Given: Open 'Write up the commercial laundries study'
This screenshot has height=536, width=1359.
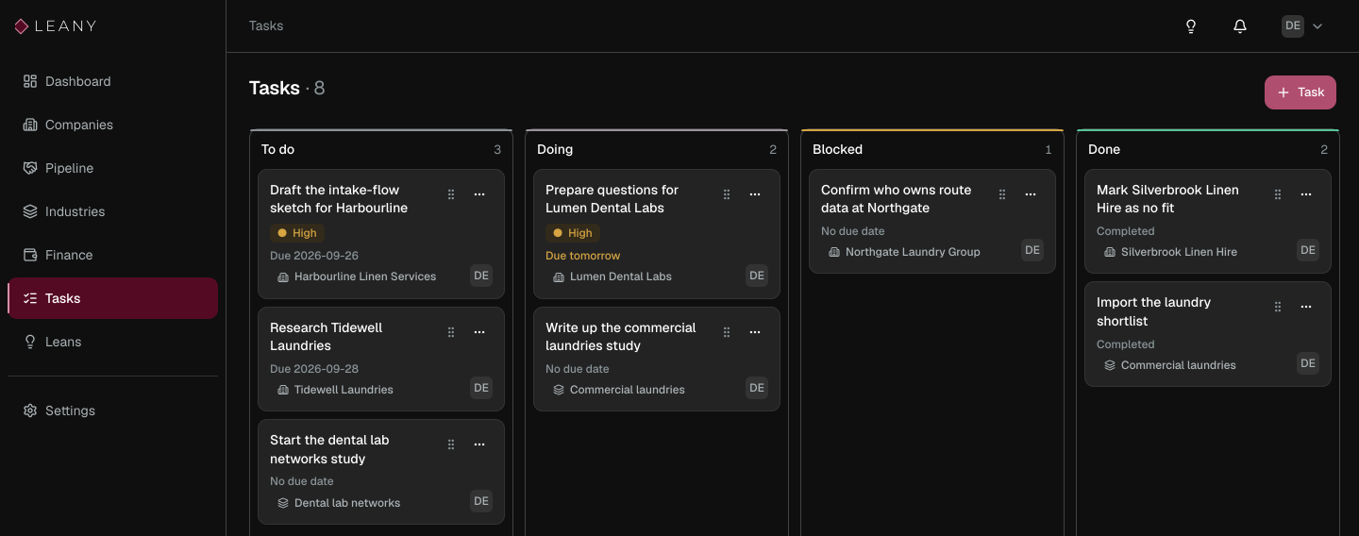Looking at the screenshot, I should pos(621,337).
